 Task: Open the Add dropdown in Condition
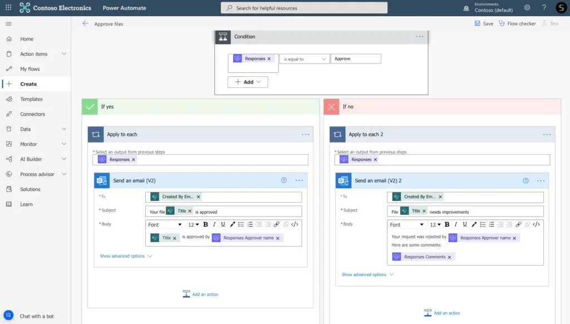(248, 82)
